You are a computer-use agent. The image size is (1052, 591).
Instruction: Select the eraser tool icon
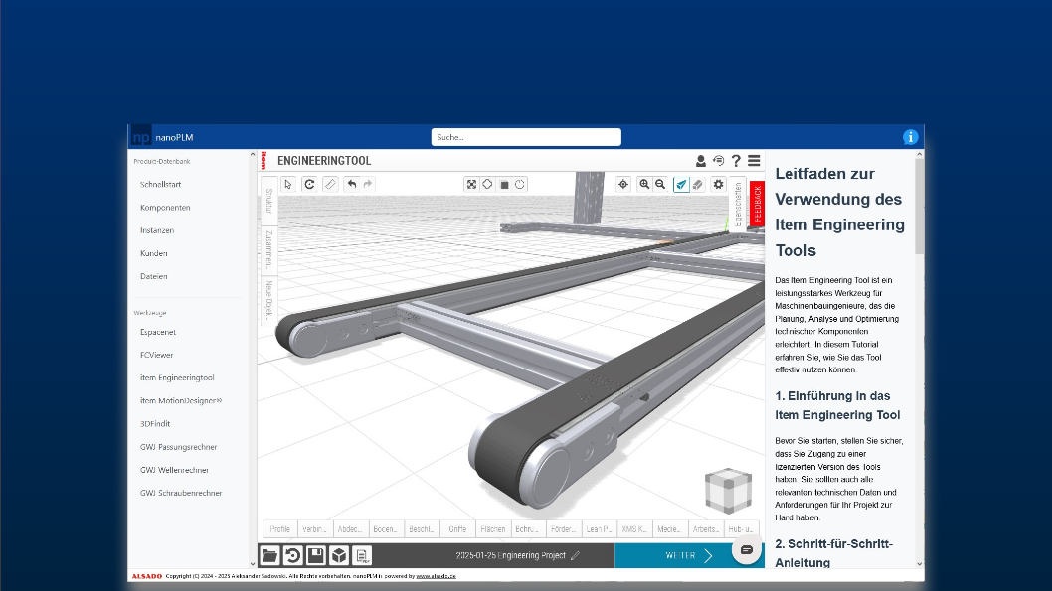tap(698, 185)
